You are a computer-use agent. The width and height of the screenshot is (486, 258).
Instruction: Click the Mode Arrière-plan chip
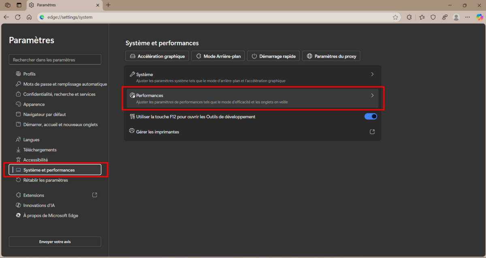[x=218, y=56]
